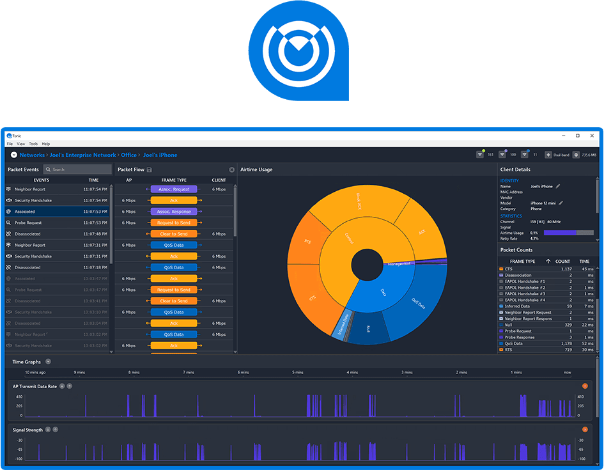Expand the AP Transmit Data Rate panel
This screenshot has height=470, width=604.
point(69,386)
